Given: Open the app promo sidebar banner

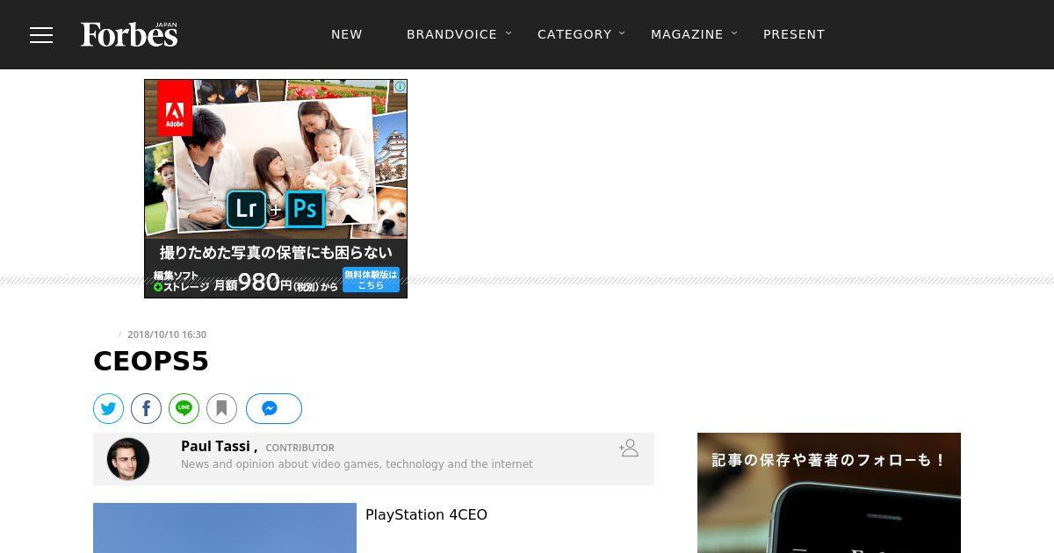Looking at the screenshot, I should pyautogui.click(x=829, y=492).
